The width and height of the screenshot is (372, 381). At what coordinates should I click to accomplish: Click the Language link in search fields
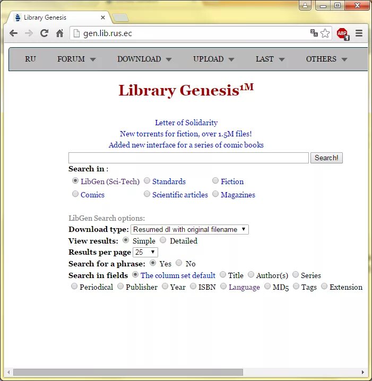tap(244, 287)
